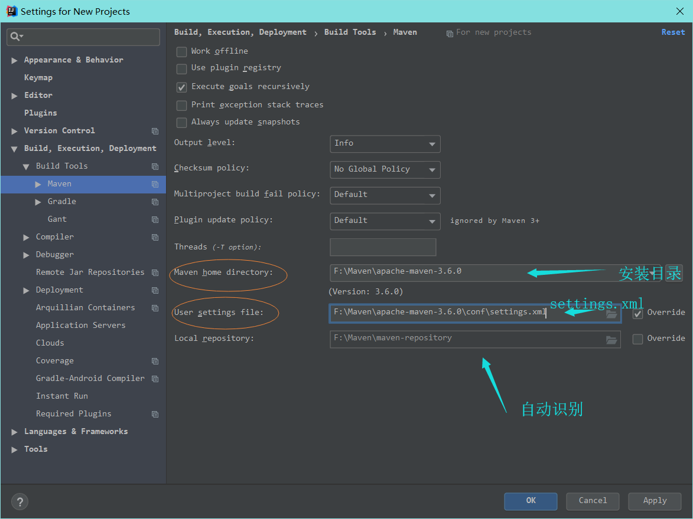Click project-level icon beside Build Tools
This screenshot has height=519, width=693.
tap(155, 166)
